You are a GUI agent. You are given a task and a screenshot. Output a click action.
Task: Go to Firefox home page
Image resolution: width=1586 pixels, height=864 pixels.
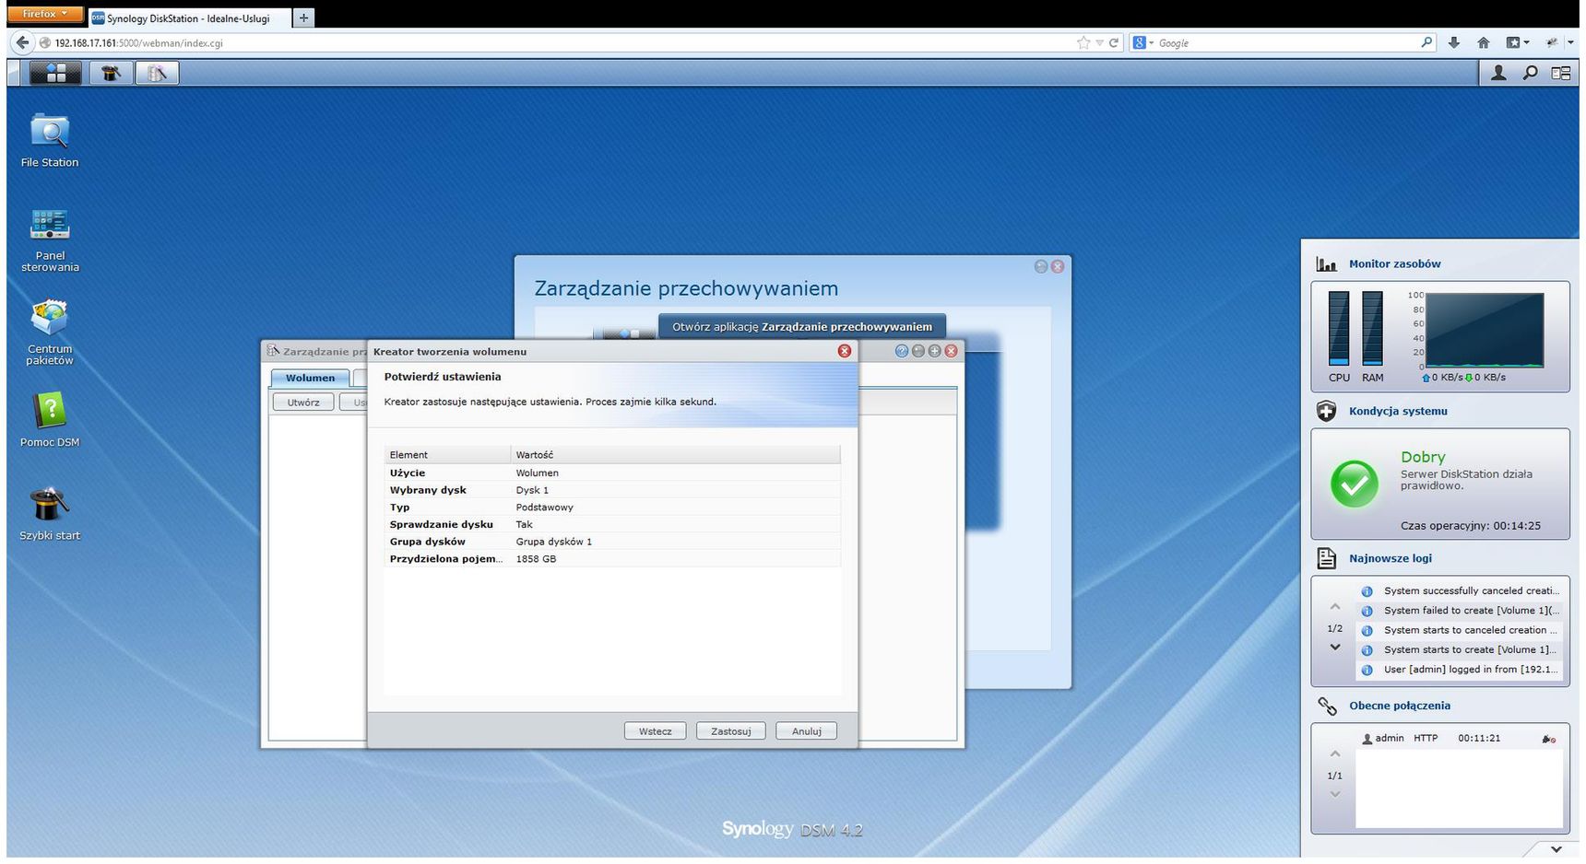(x=1483, y=42)
